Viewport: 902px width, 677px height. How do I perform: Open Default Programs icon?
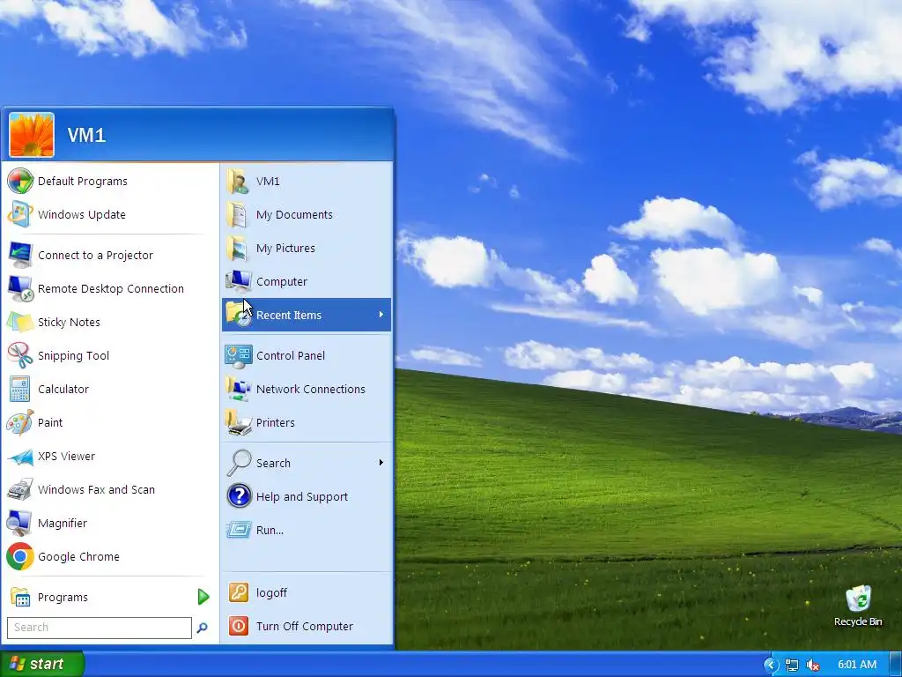tap(20, 181)
